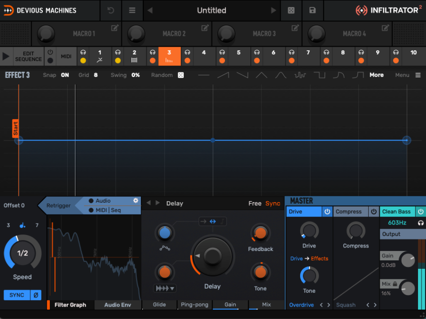The image size is (426, 319).
Task: Select effect slot 3 button
Action: (170, 57)
